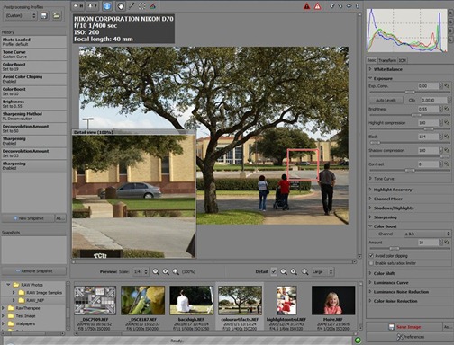Open Preferences
This screenshot has height=345, width=454.
coord(410,337)
